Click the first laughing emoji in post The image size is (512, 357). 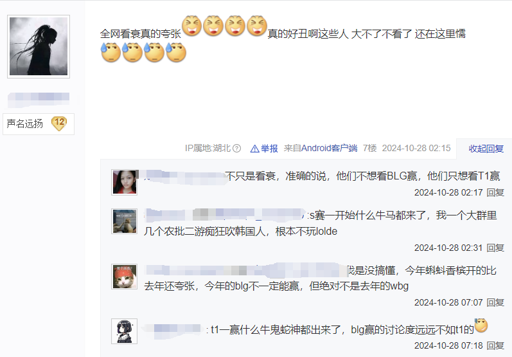[191, 26]
